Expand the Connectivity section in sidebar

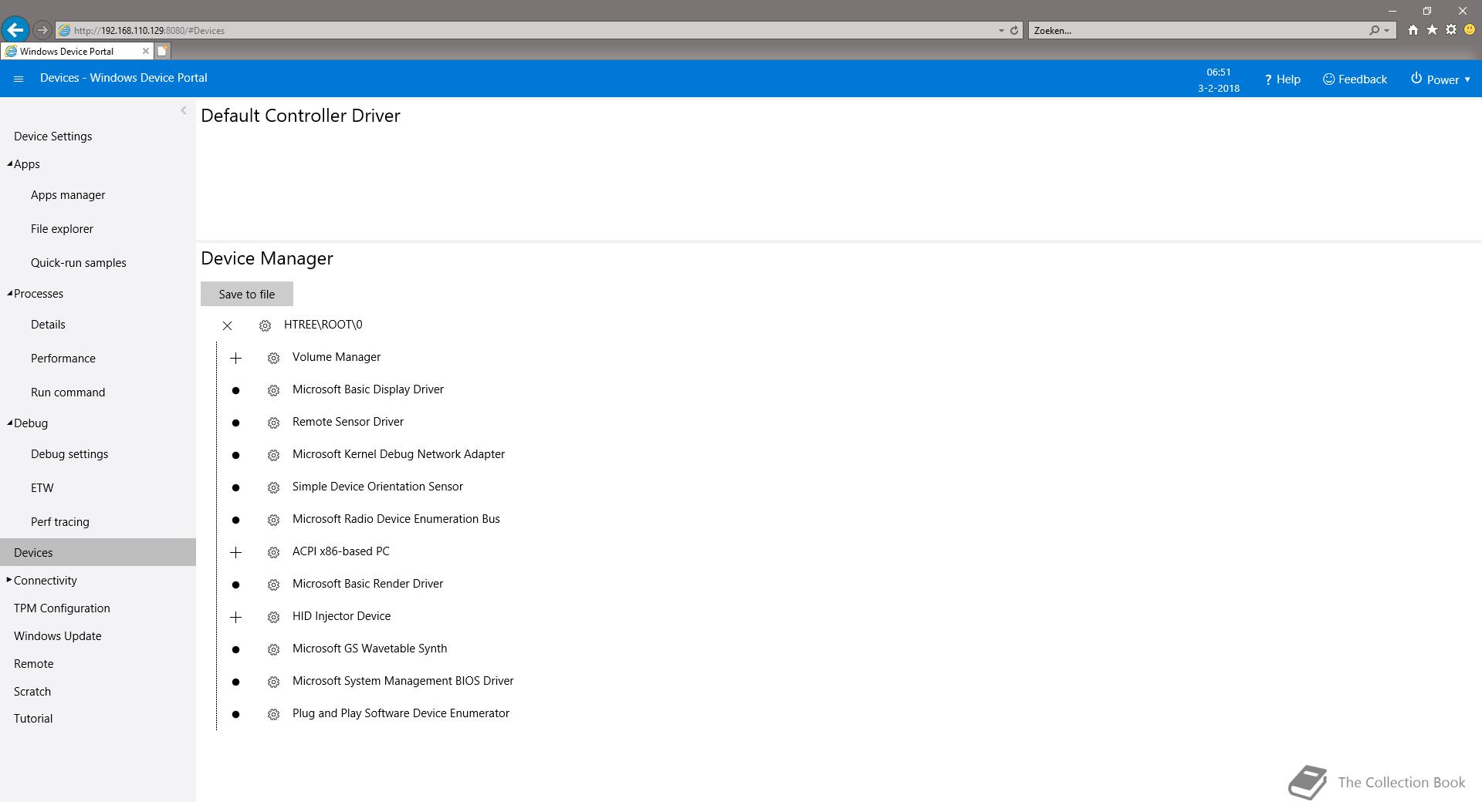click(x=9, y=580)
